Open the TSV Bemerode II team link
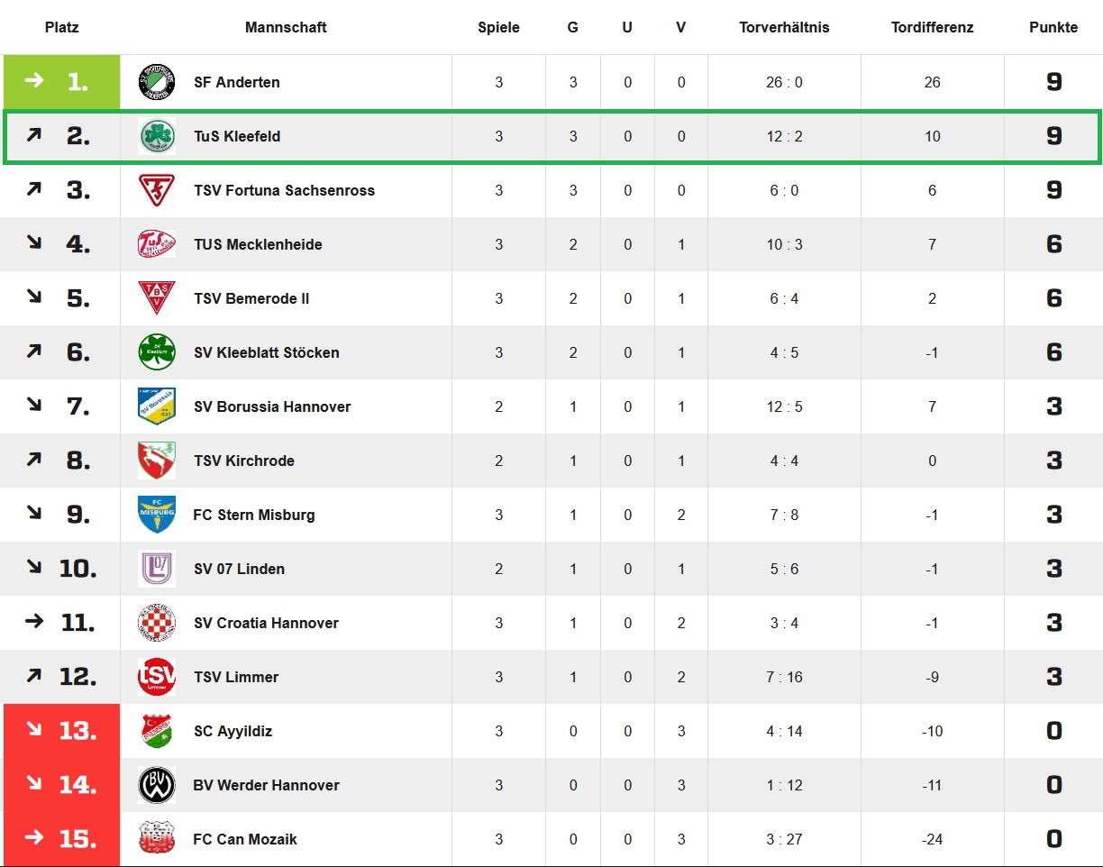This screenshot has width=1103, height=867. click(x=251, y=298)
